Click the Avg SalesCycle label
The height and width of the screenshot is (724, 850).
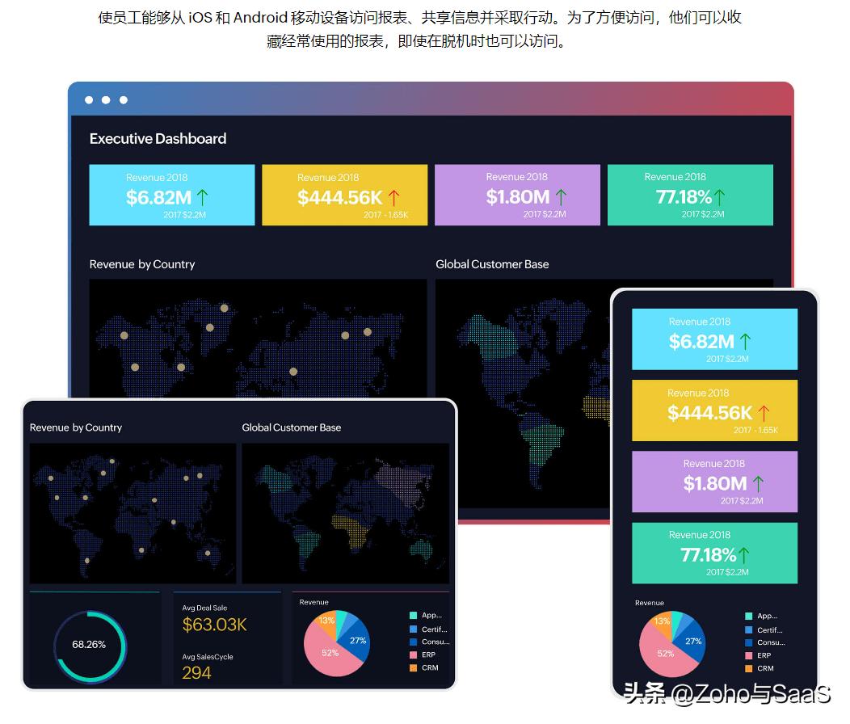(208, 657)
